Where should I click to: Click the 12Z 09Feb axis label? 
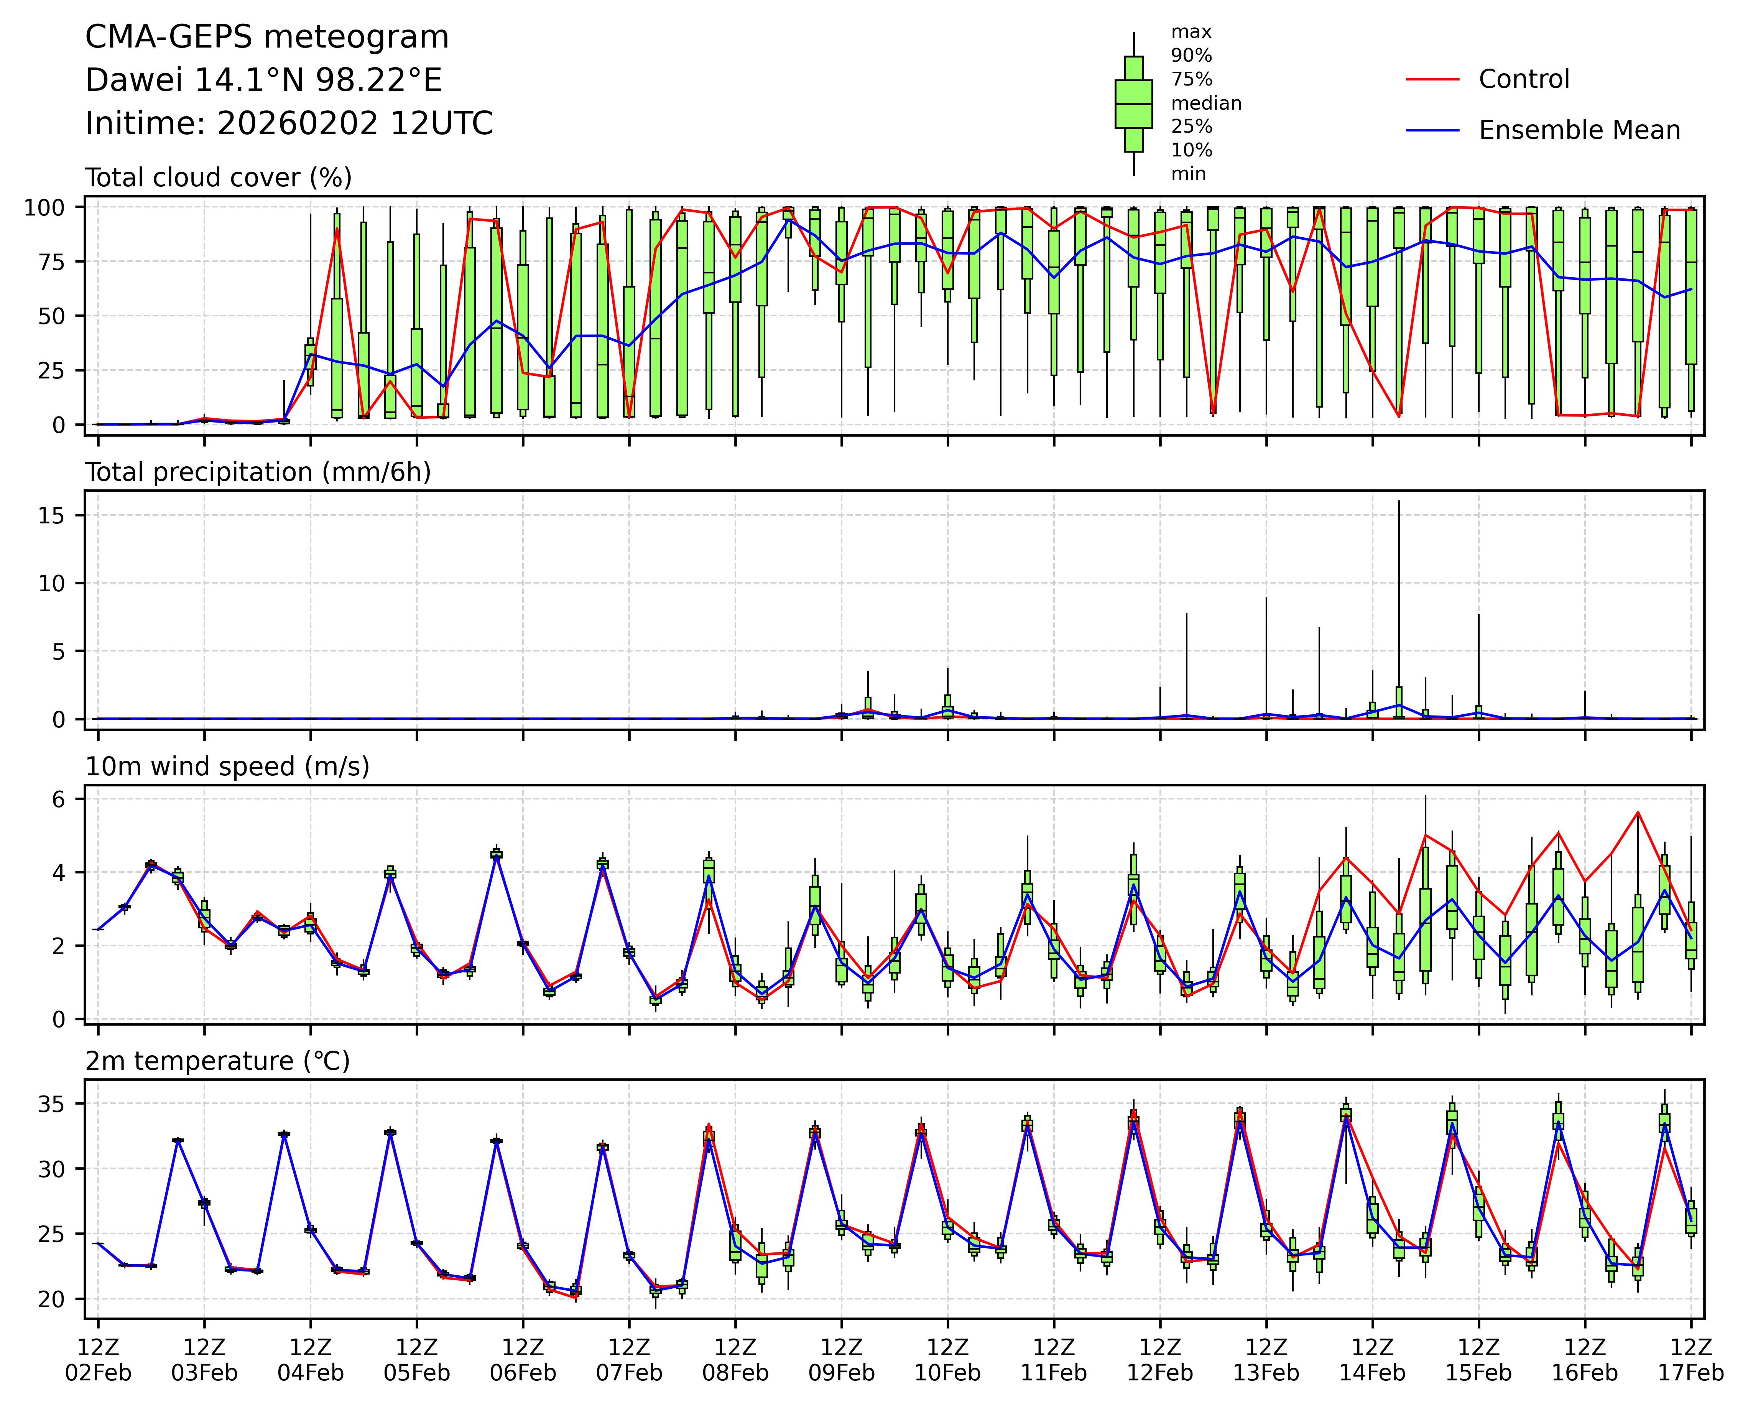tap(841, 1360)
